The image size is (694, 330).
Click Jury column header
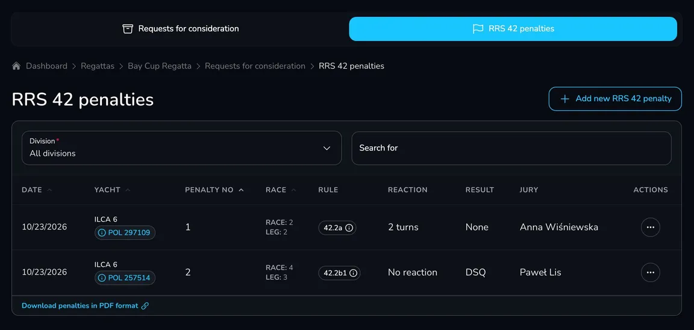pyautogui.click(x=529, y=190)
